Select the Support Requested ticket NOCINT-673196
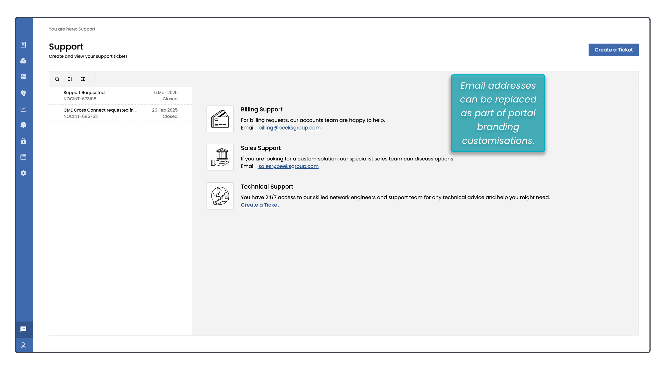This screenshot has width=665, height=365. coord(120,96)
